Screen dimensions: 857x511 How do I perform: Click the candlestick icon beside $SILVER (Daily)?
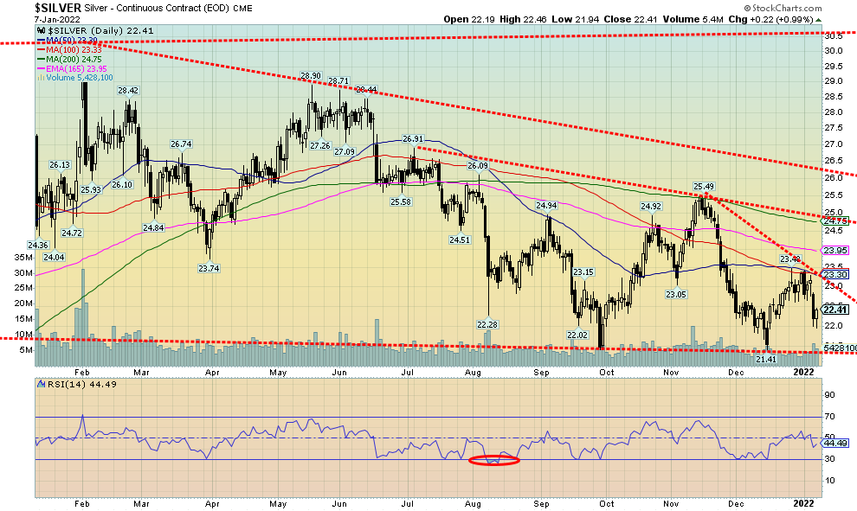tap(39, 31)
